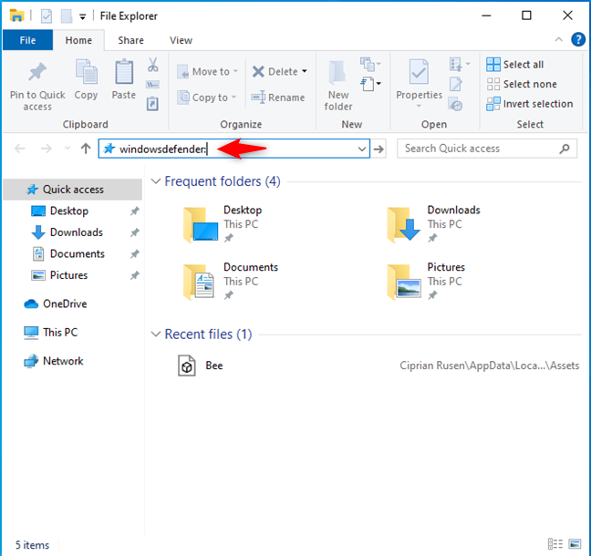Open the New item dropdown icon

371,65
